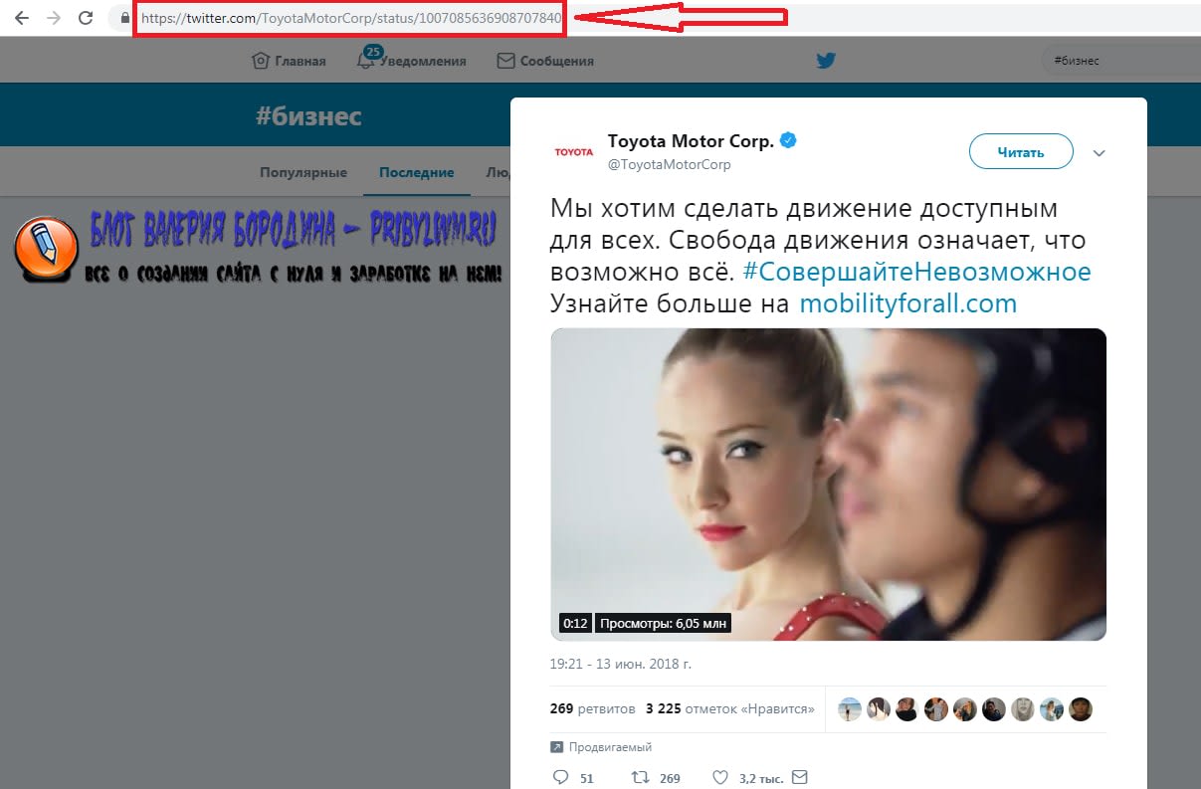Click the search field containing #бизнес
This screenshot has height=789, width=1201.
click(x=1121, y=61)
